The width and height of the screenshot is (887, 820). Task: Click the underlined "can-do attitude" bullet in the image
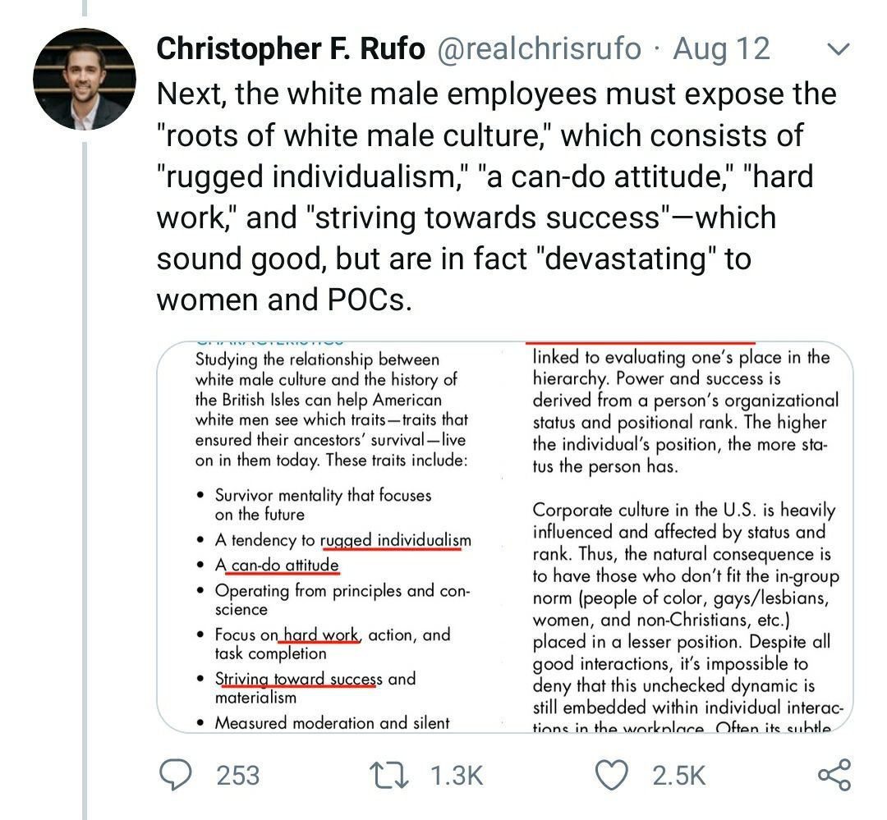coord(284,565)
